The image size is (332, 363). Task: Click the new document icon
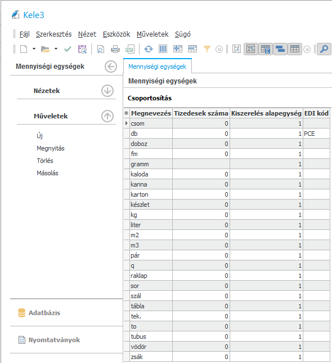coord(24,49)
